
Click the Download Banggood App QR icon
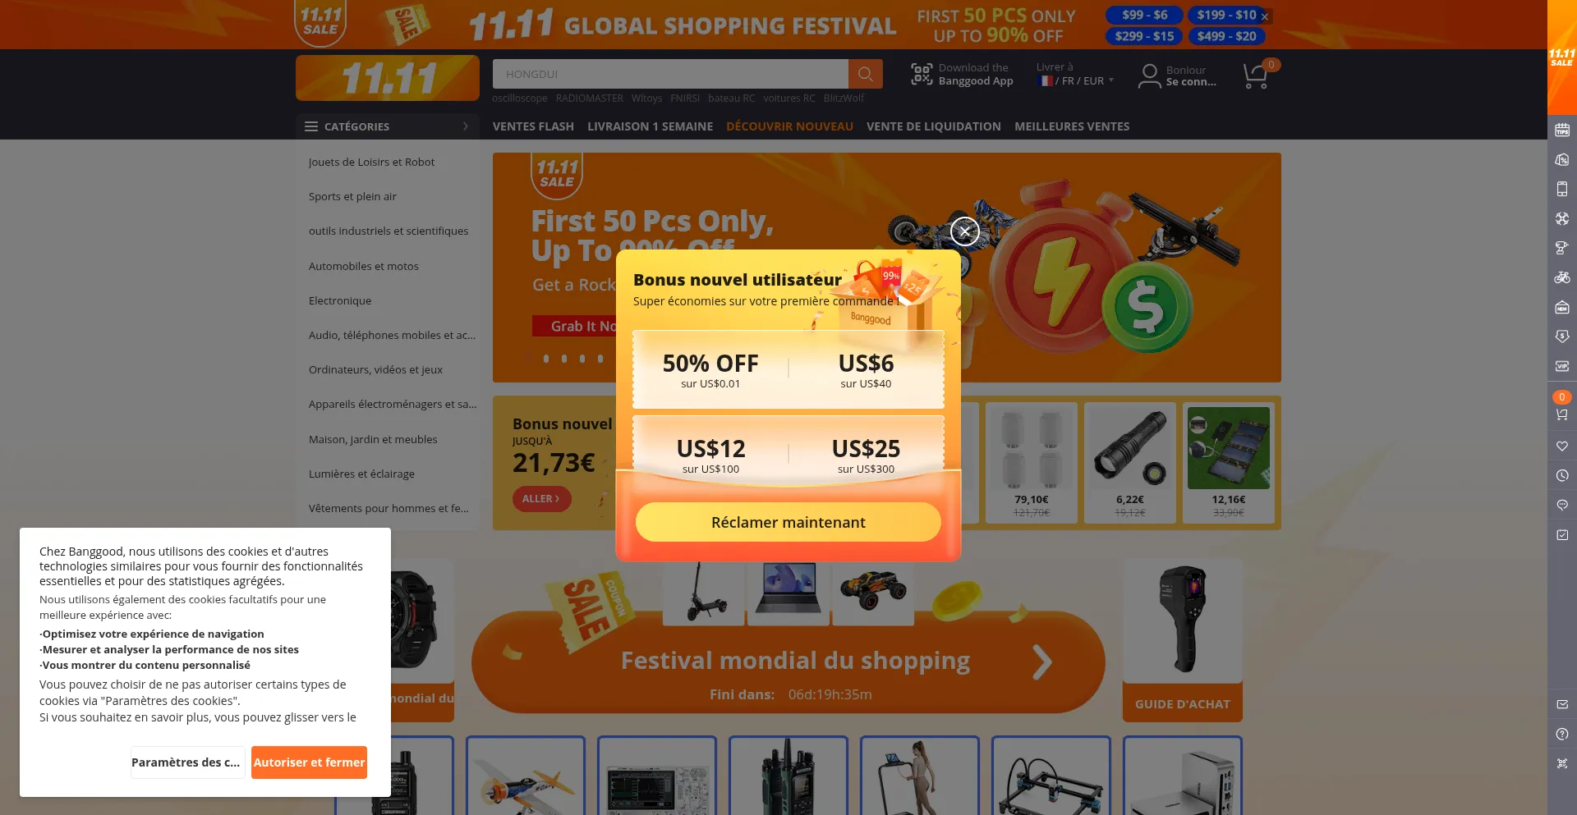point(922,74)
